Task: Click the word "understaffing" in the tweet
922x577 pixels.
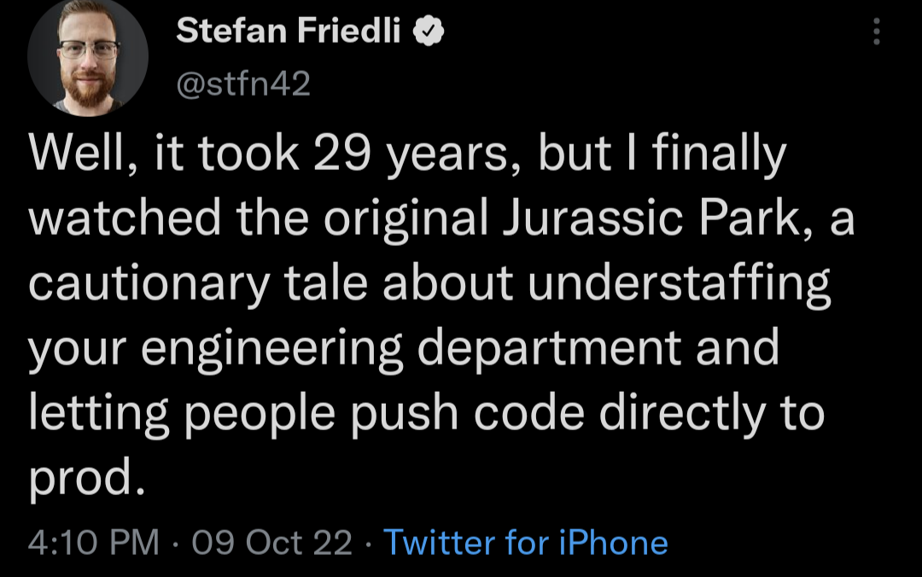Action: (679, 283)
